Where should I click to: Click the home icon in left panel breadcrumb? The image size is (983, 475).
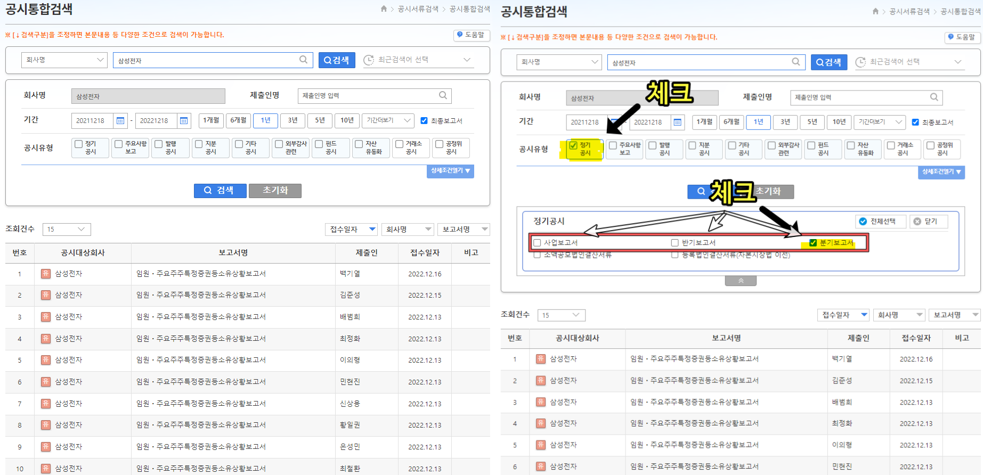(384, 9)
